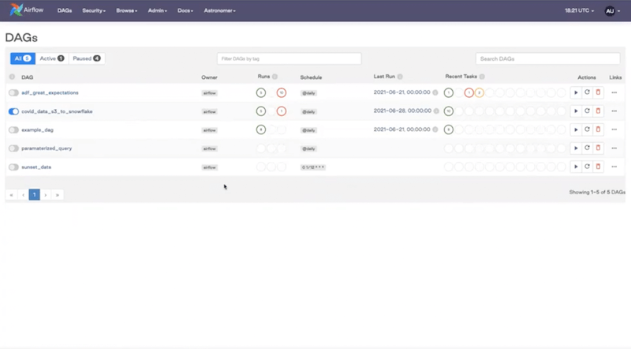Trigger the example_dag play icon
This screenshot has height=349, width=631.
click(576, 129)
